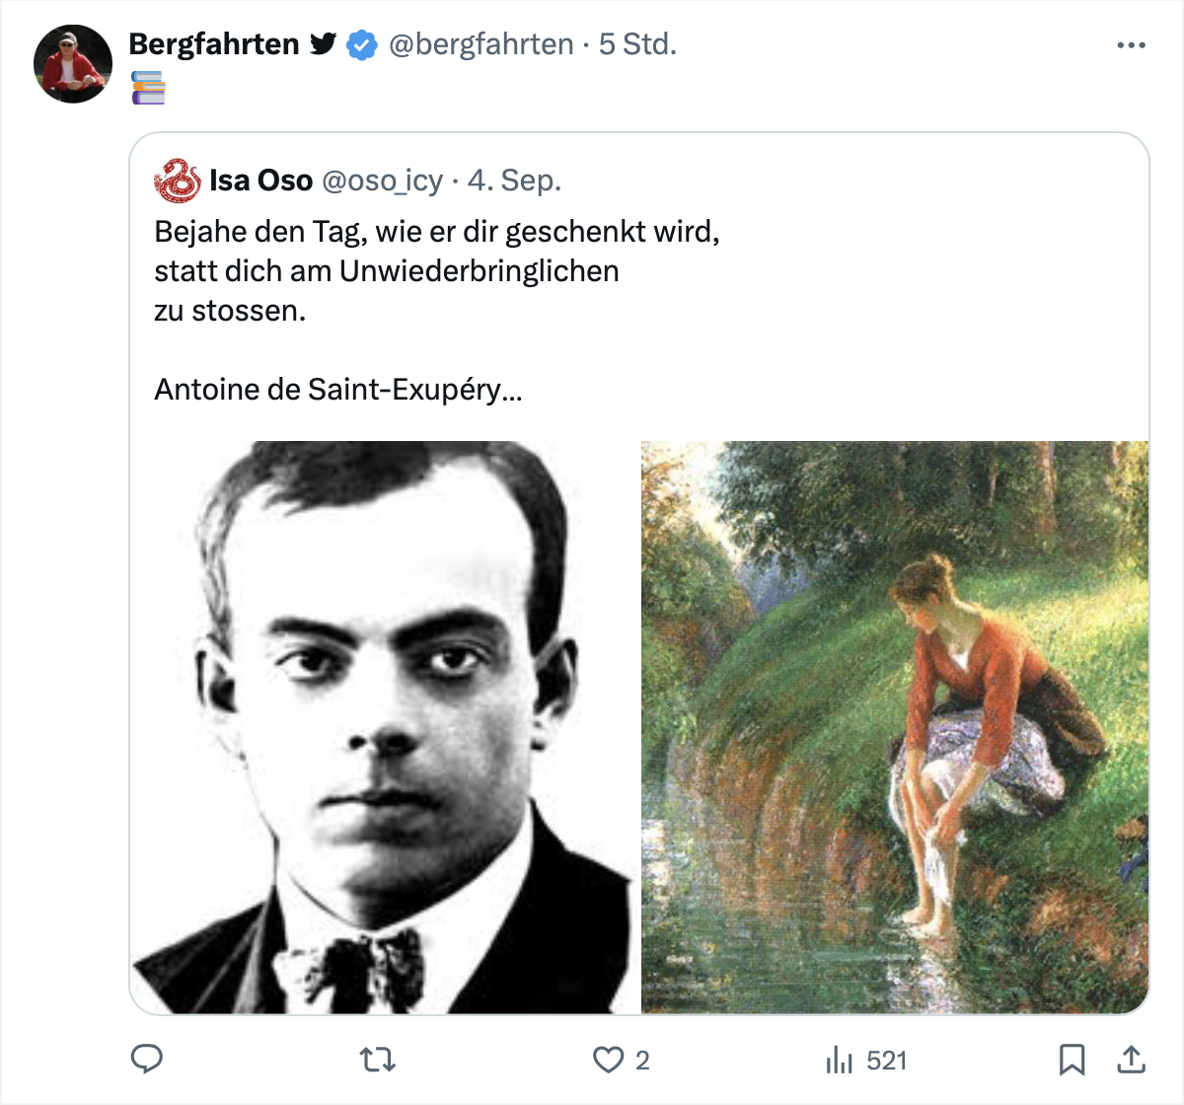Open the three-dot more options menu
1184x1105 pixels.
point(1131,45)
